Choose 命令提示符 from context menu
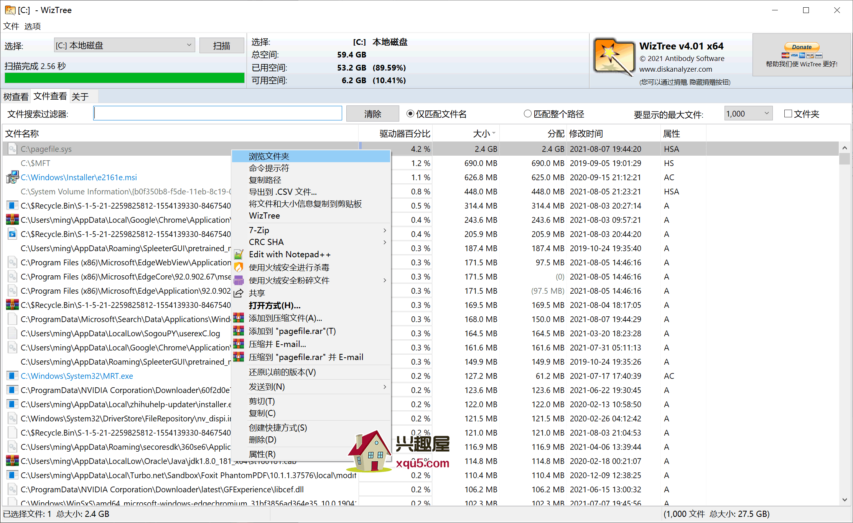 tap(311, 168)
